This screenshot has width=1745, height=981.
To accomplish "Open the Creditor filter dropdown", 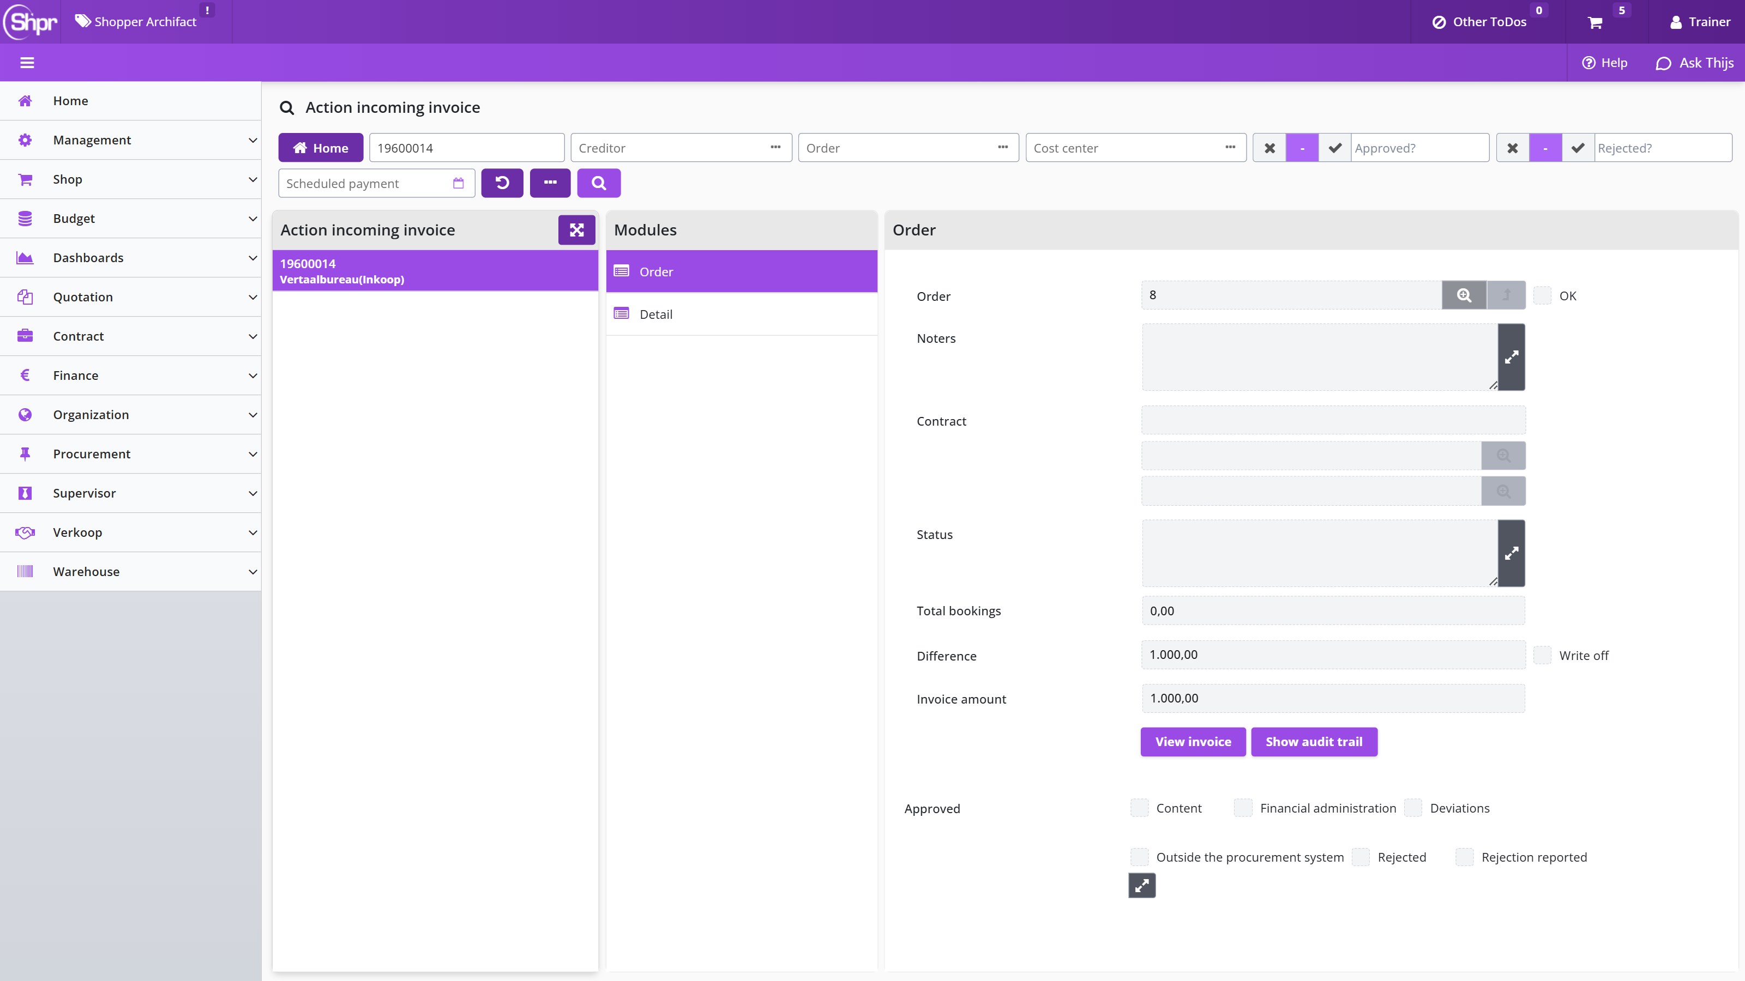I will coord(775,148).
